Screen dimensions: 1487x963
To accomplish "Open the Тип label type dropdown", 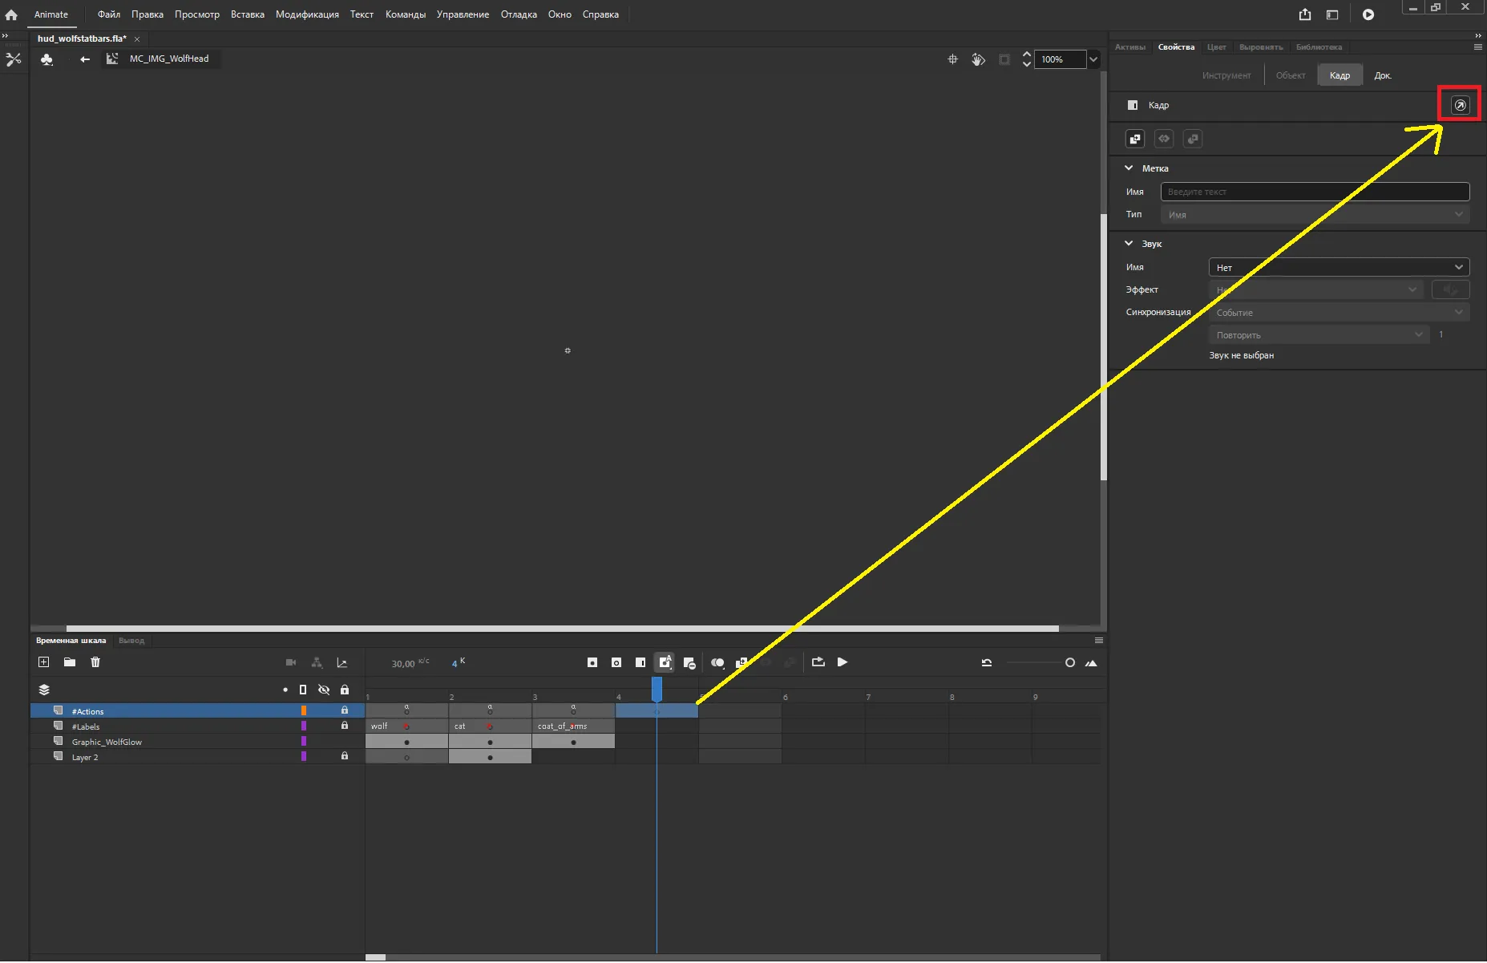I will (x=1314, y=214).
